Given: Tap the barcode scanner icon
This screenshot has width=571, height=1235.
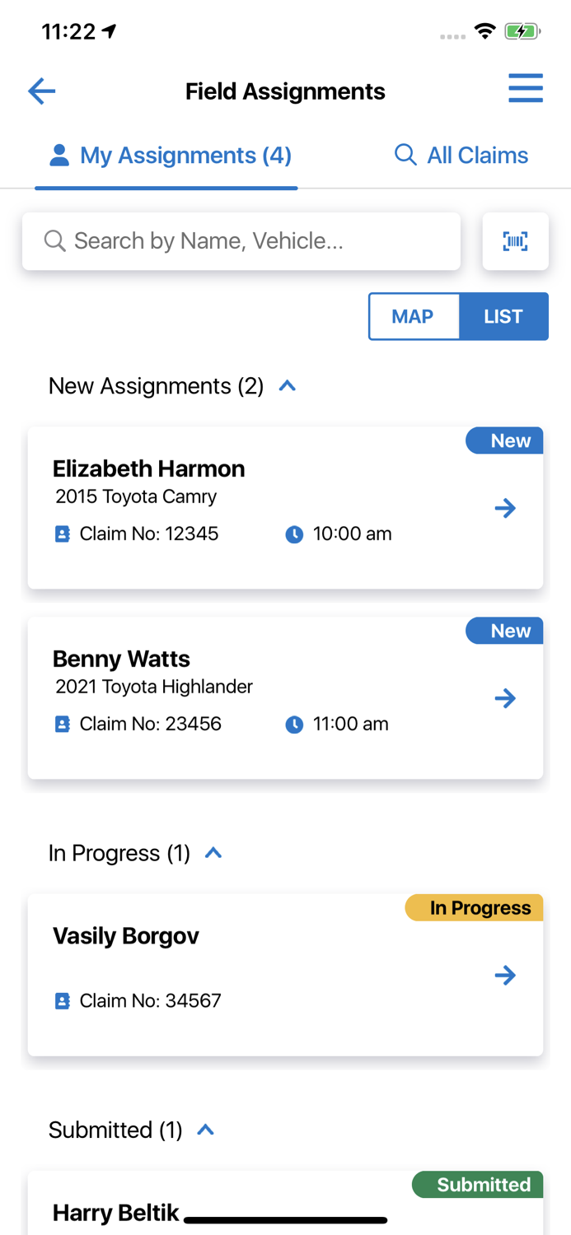Looking at the screenshot, I should click(x=515, y=240).
